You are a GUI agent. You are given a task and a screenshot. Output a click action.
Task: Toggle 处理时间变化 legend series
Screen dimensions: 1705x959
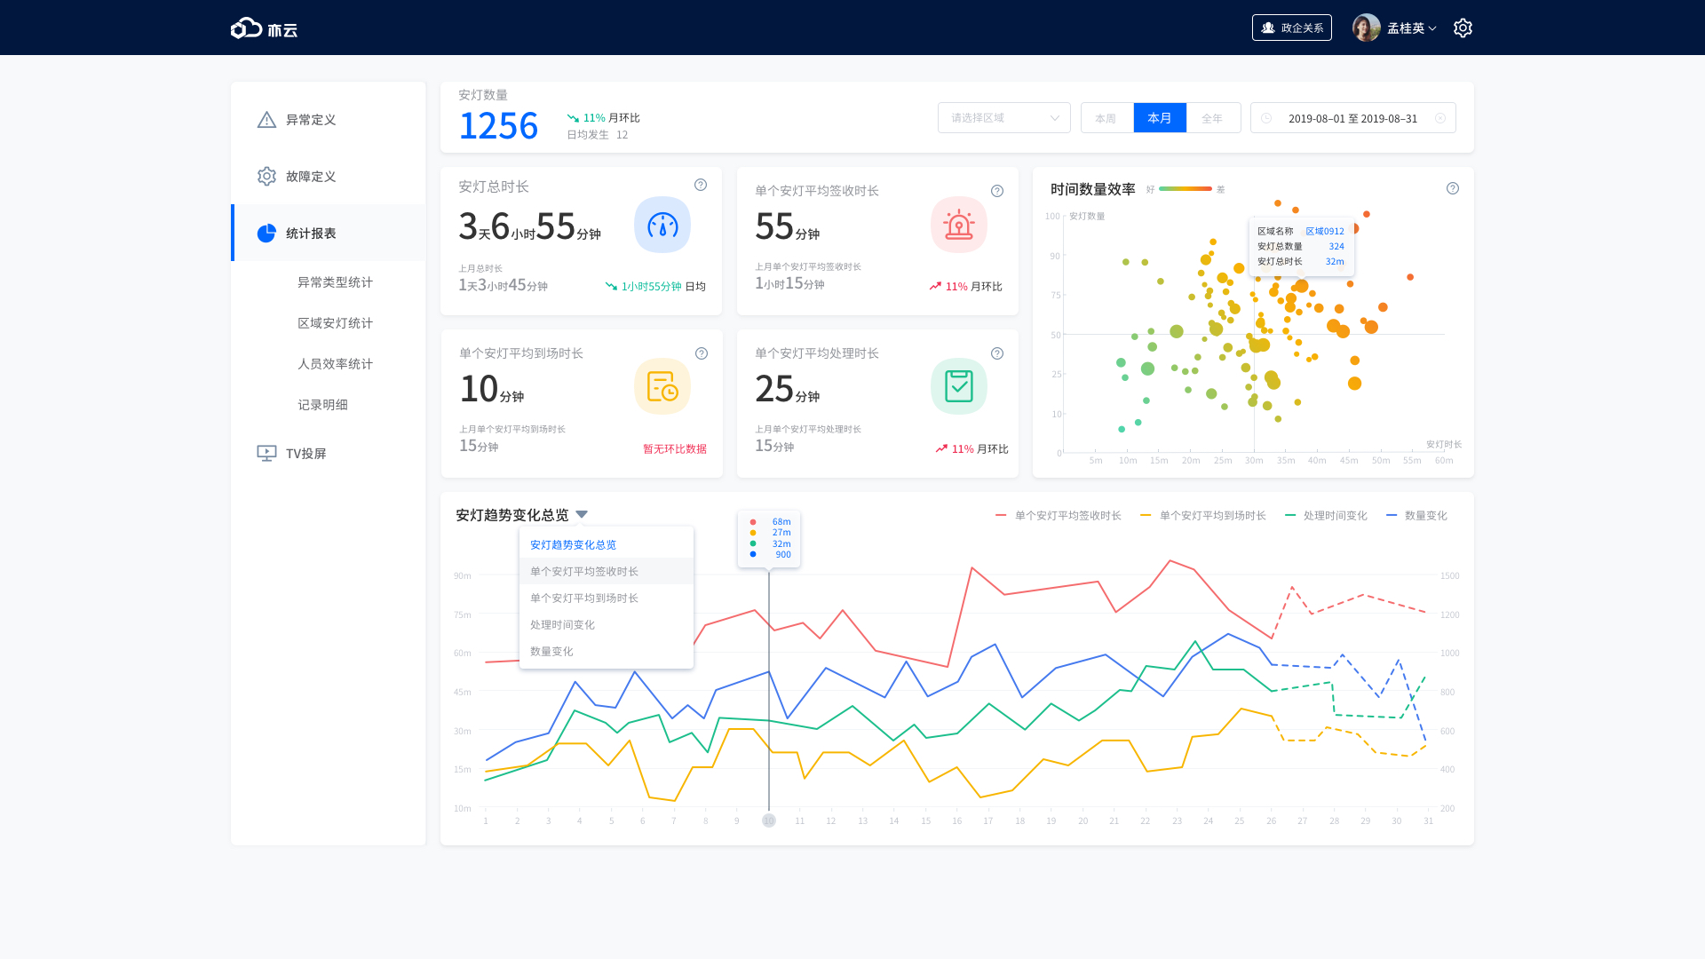coord(1326,516)
